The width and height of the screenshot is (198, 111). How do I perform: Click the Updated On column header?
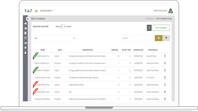(x=138, y=50)
